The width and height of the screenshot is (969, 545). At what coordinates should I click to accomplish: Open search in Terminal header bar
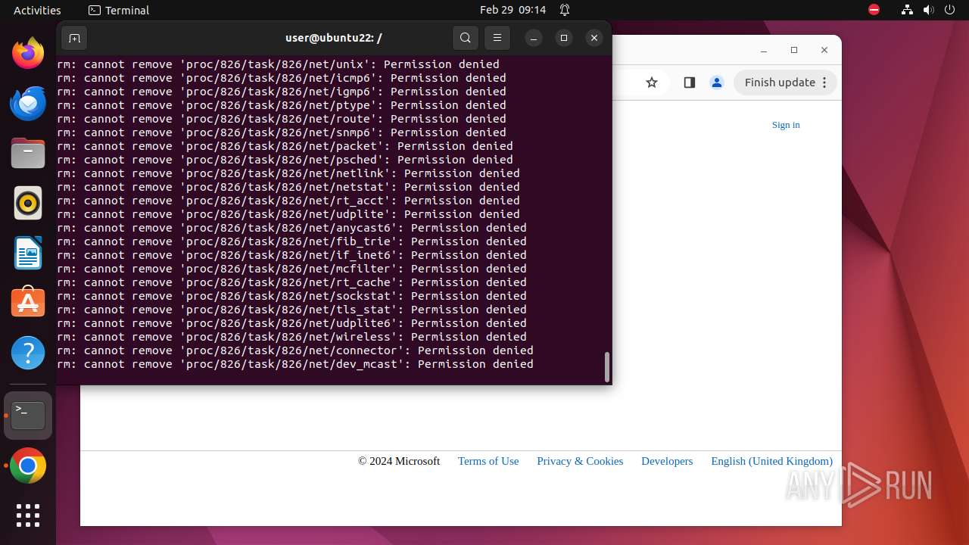pyautogui.click(x=466, y=38)
